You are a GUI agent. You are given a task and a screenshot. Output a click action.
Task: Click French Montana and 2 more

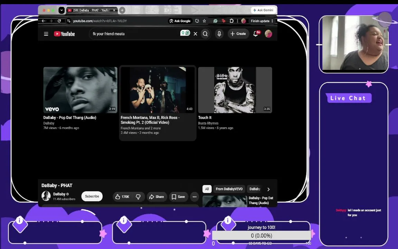(141, 128)
